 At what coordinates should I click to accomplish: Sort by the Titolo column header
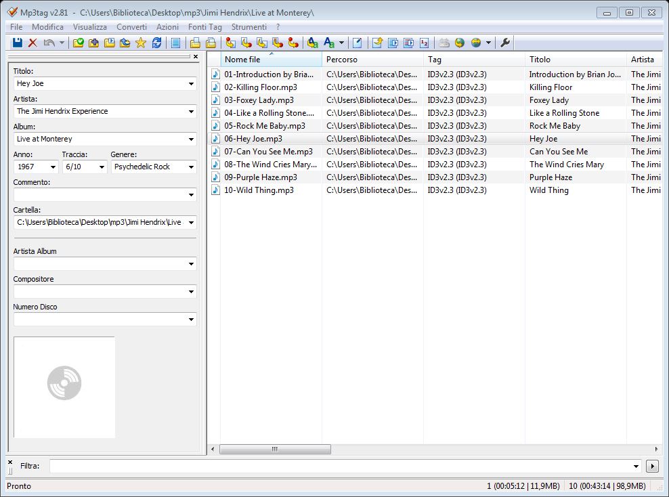click(576, 60)
